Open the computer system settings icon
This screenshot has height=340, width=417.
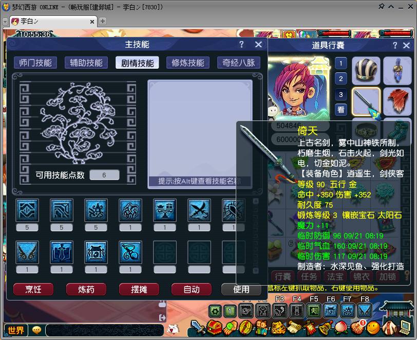(405, 328)
